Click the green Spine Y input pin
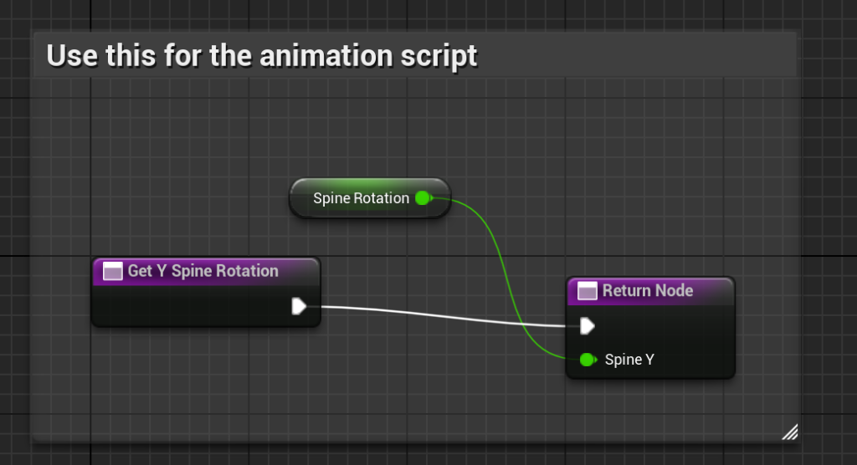 [x=588, y=360]
